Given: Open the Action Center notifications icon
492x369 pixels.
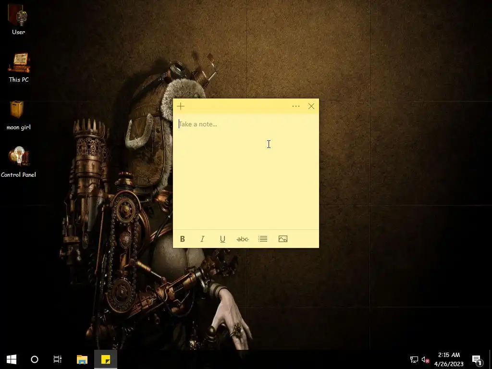Looking at the screenshot, I should [477, 359].
